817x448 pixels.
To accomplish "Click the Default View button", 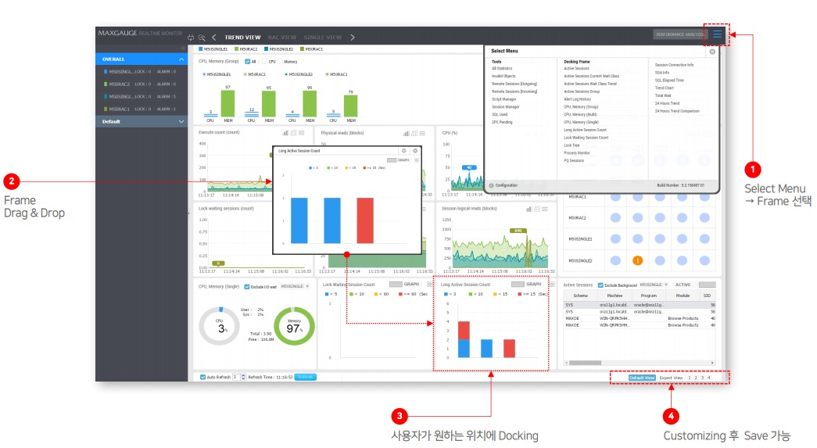I will tap(642, 378).
